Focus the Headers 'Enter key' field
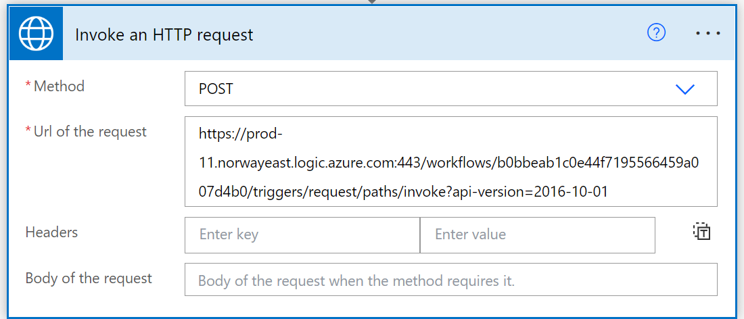The width and height of the screenshot is (744, 319). pos(302,235)
